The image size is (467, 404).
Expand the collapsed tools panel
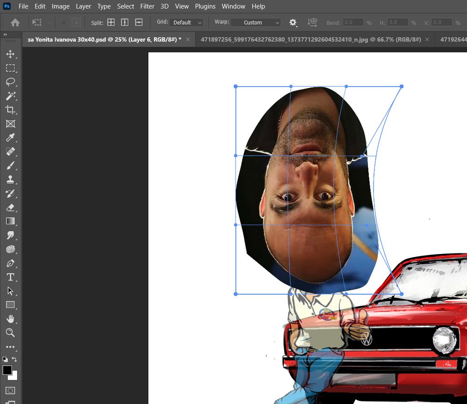(5, 35)
